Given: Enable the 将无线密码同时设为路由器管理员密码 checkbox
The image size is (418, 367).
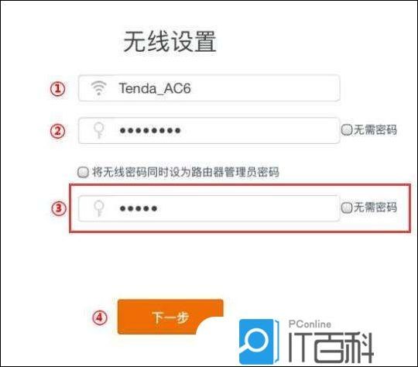Looking at the screenshot, I should tap(83, 172).
